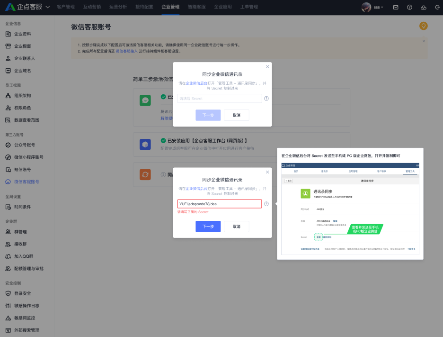
Task: Click the Secret help screenshot thumbnail
Action: click(350, 209)
